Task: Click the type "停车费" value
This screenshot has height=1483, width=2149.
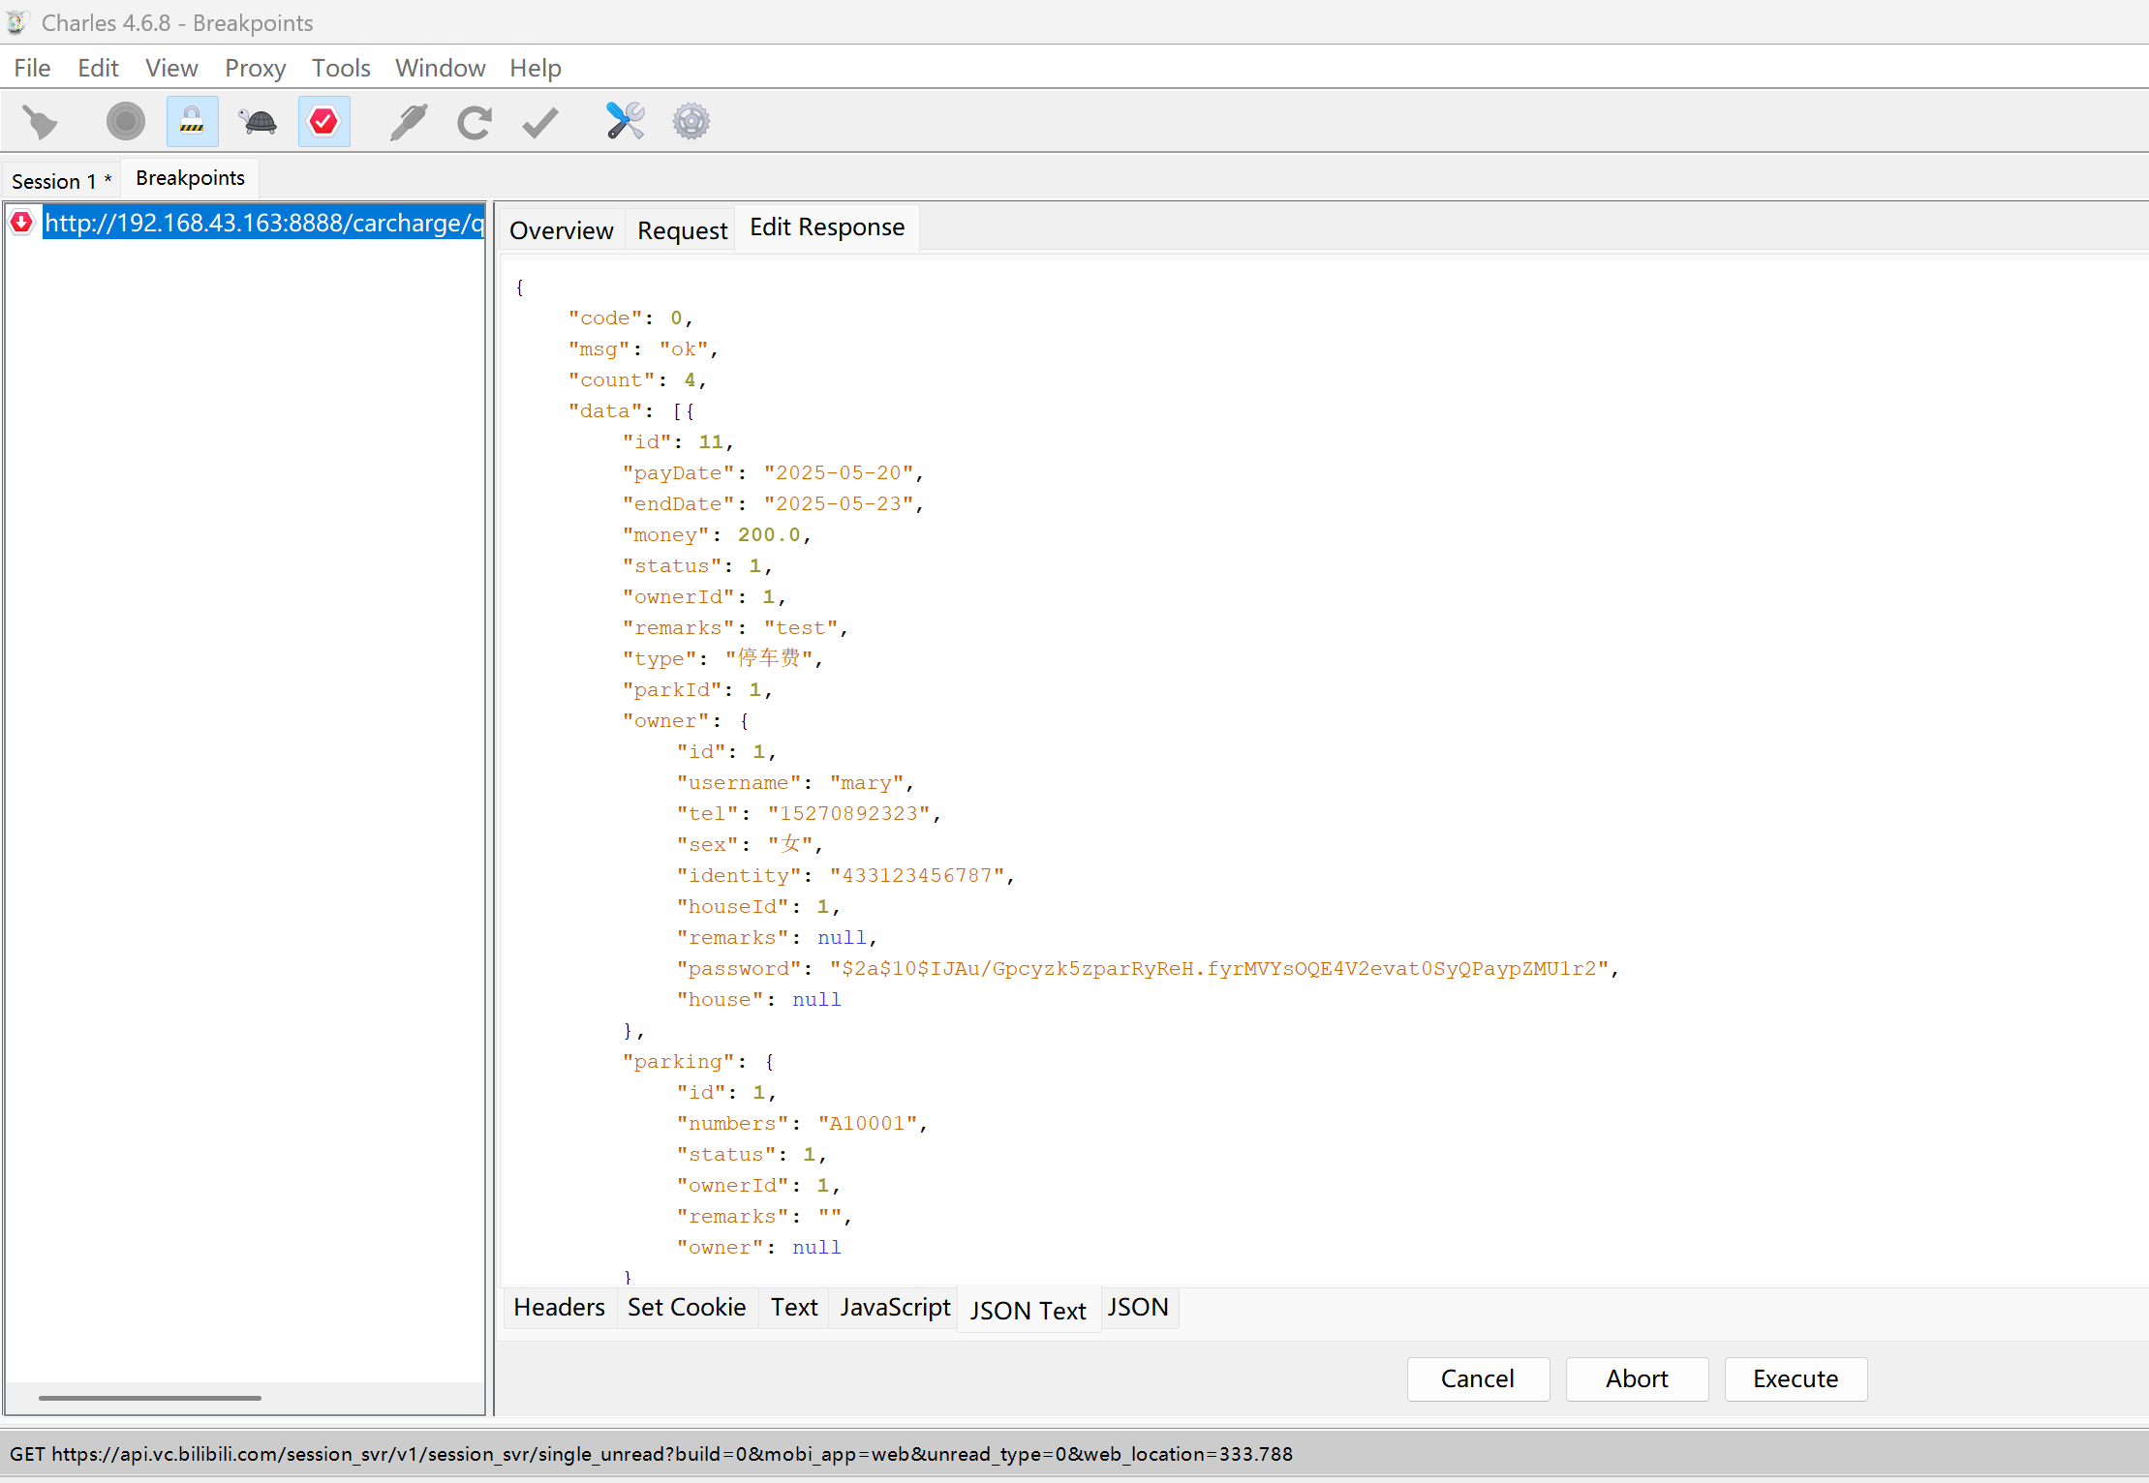Action: click(770, 659)
